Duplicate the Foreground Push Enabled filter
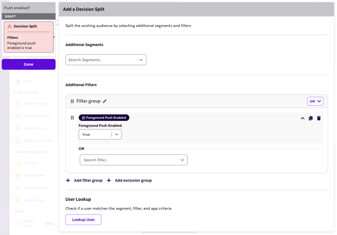 (x=311, y=118)
